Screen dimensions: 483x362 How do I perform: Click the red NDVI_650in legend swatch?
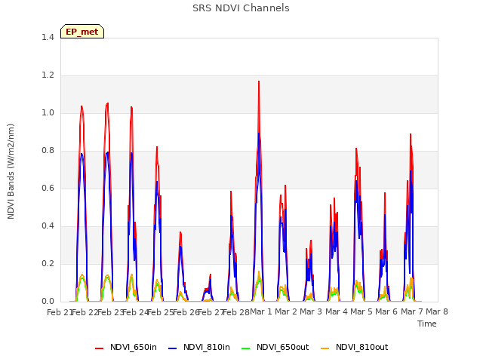(x=99, y=348)
